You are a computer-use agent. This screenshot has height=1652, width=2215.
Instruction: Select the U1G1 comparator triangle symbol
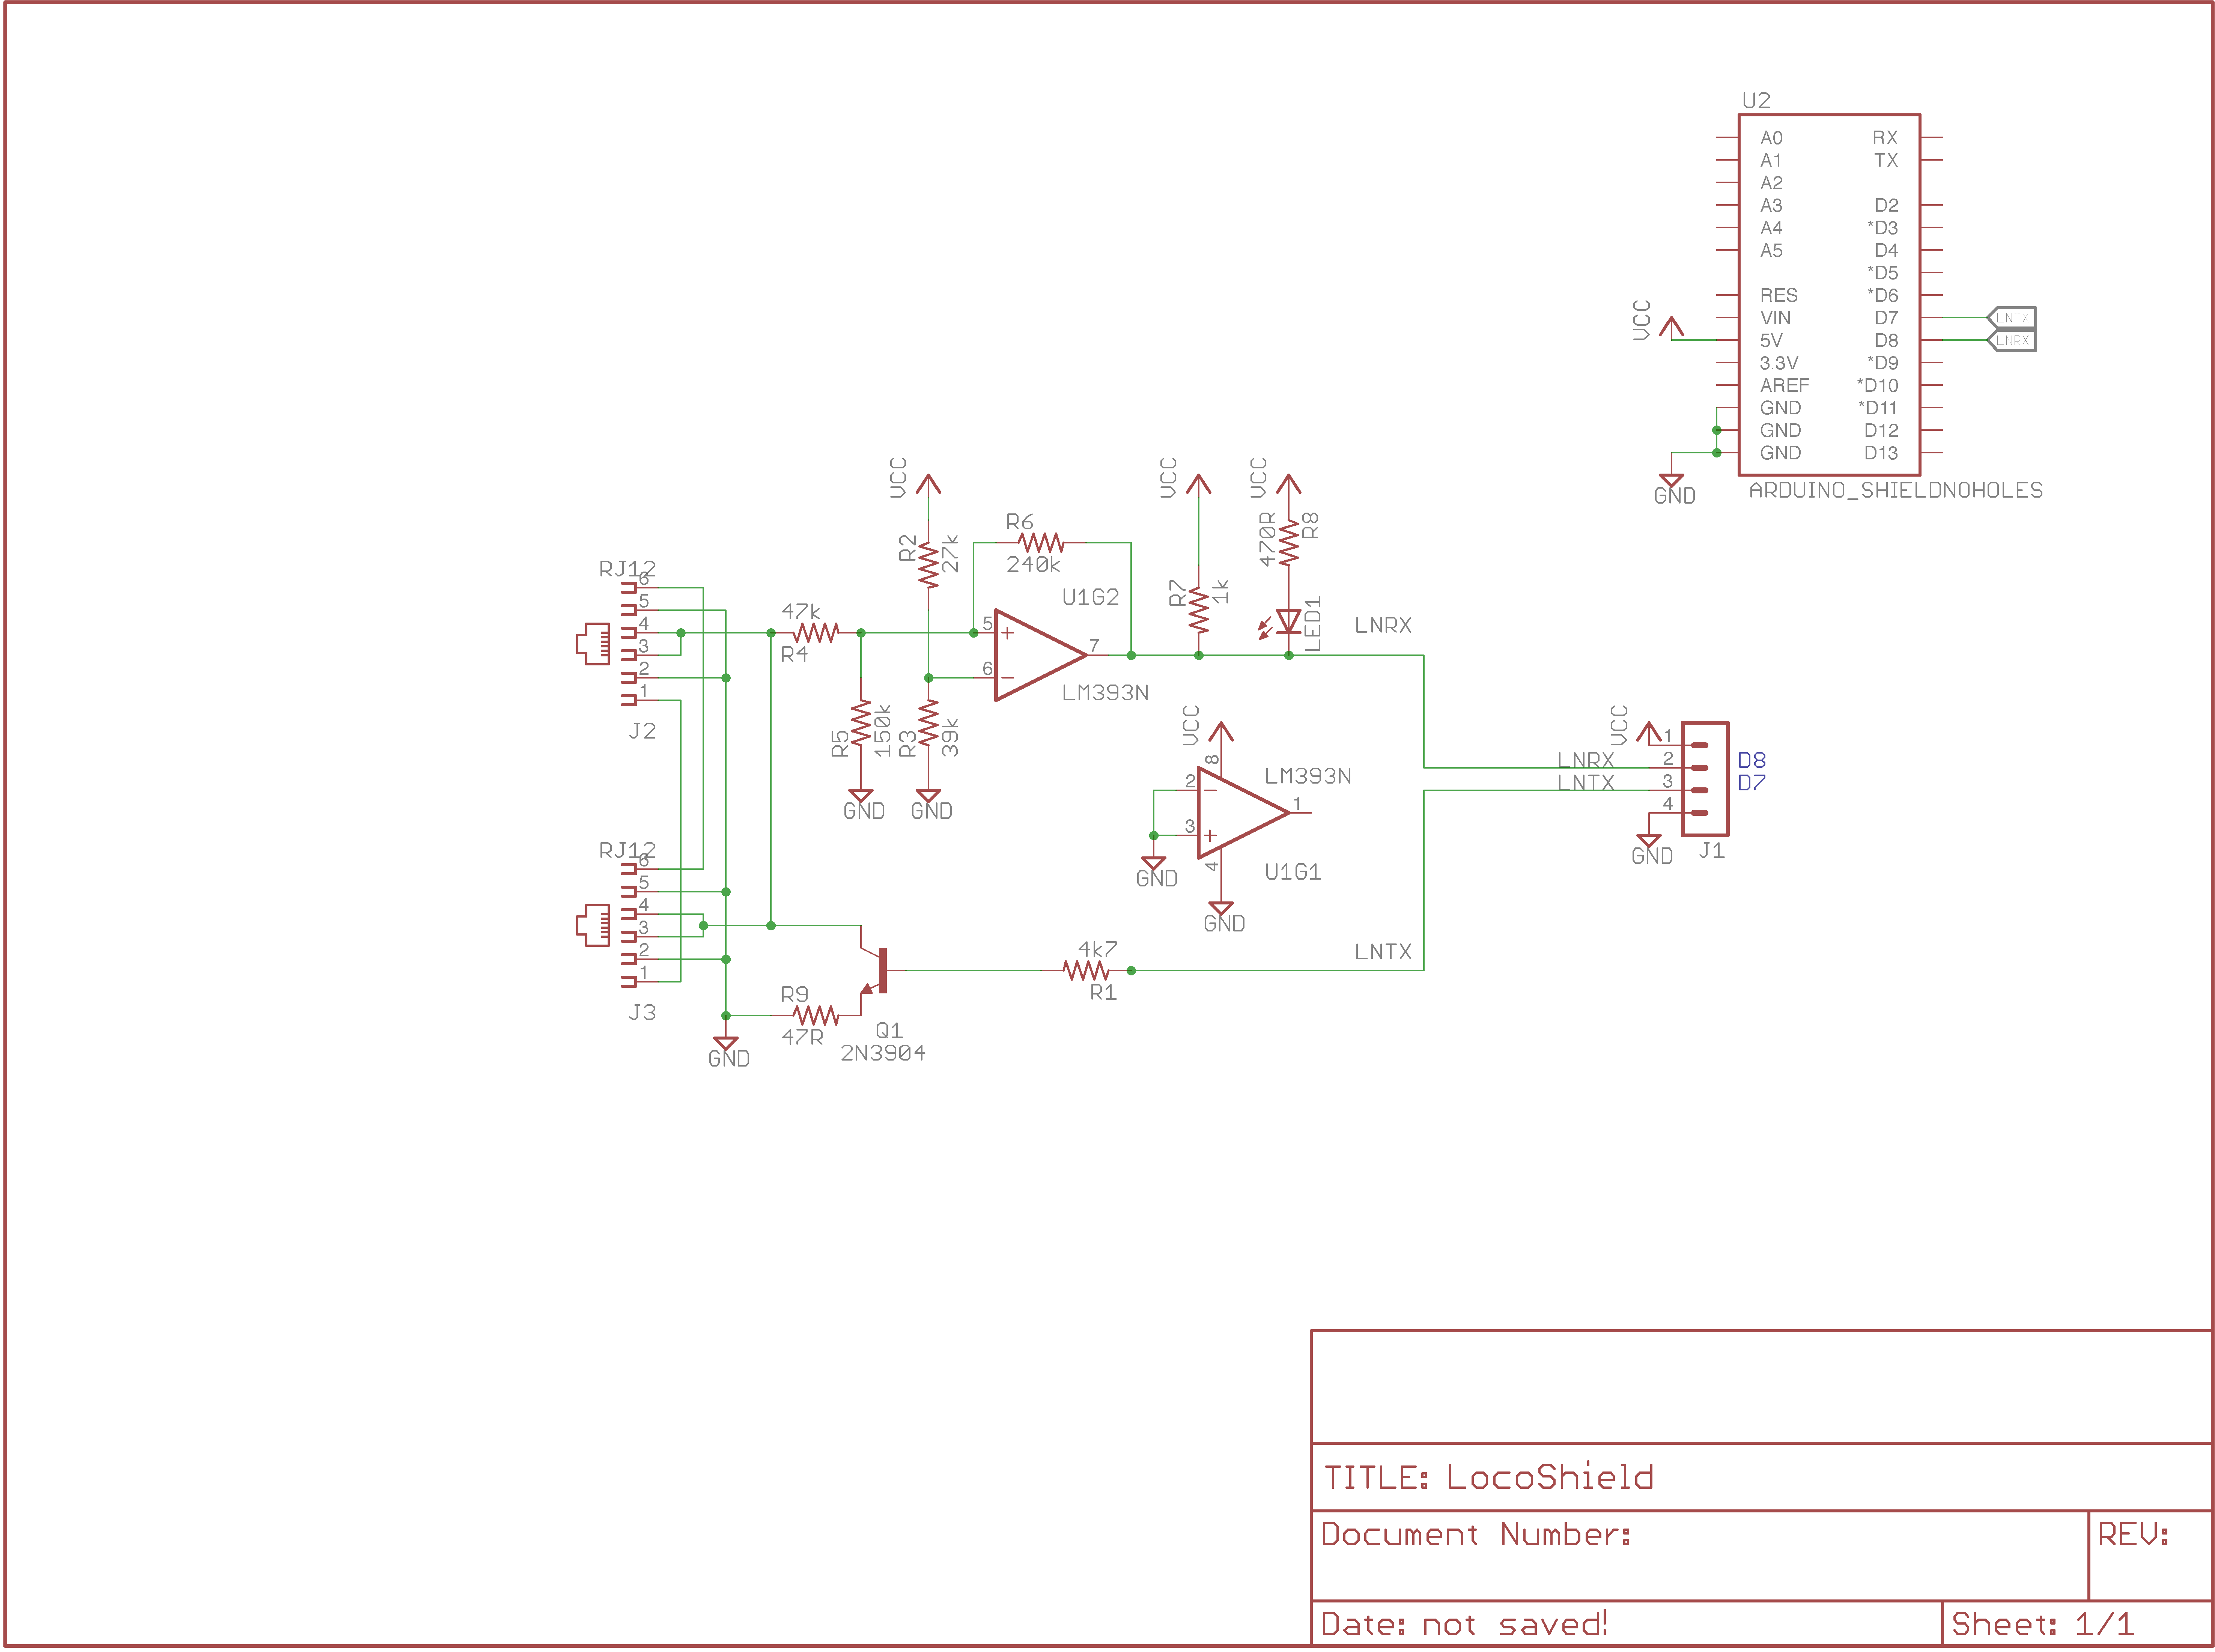(x=1243, y=813)
